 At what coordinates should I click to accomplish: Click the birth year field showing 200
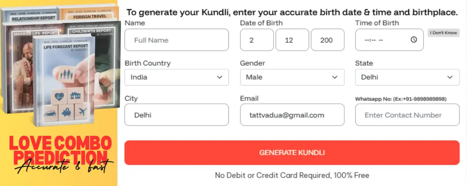[x=327, y=40]
